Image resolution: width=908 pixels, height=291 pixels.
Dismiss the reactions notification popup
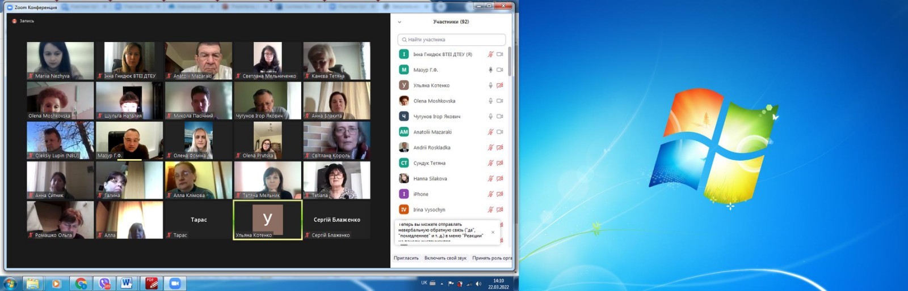click(x=493, y=232)
